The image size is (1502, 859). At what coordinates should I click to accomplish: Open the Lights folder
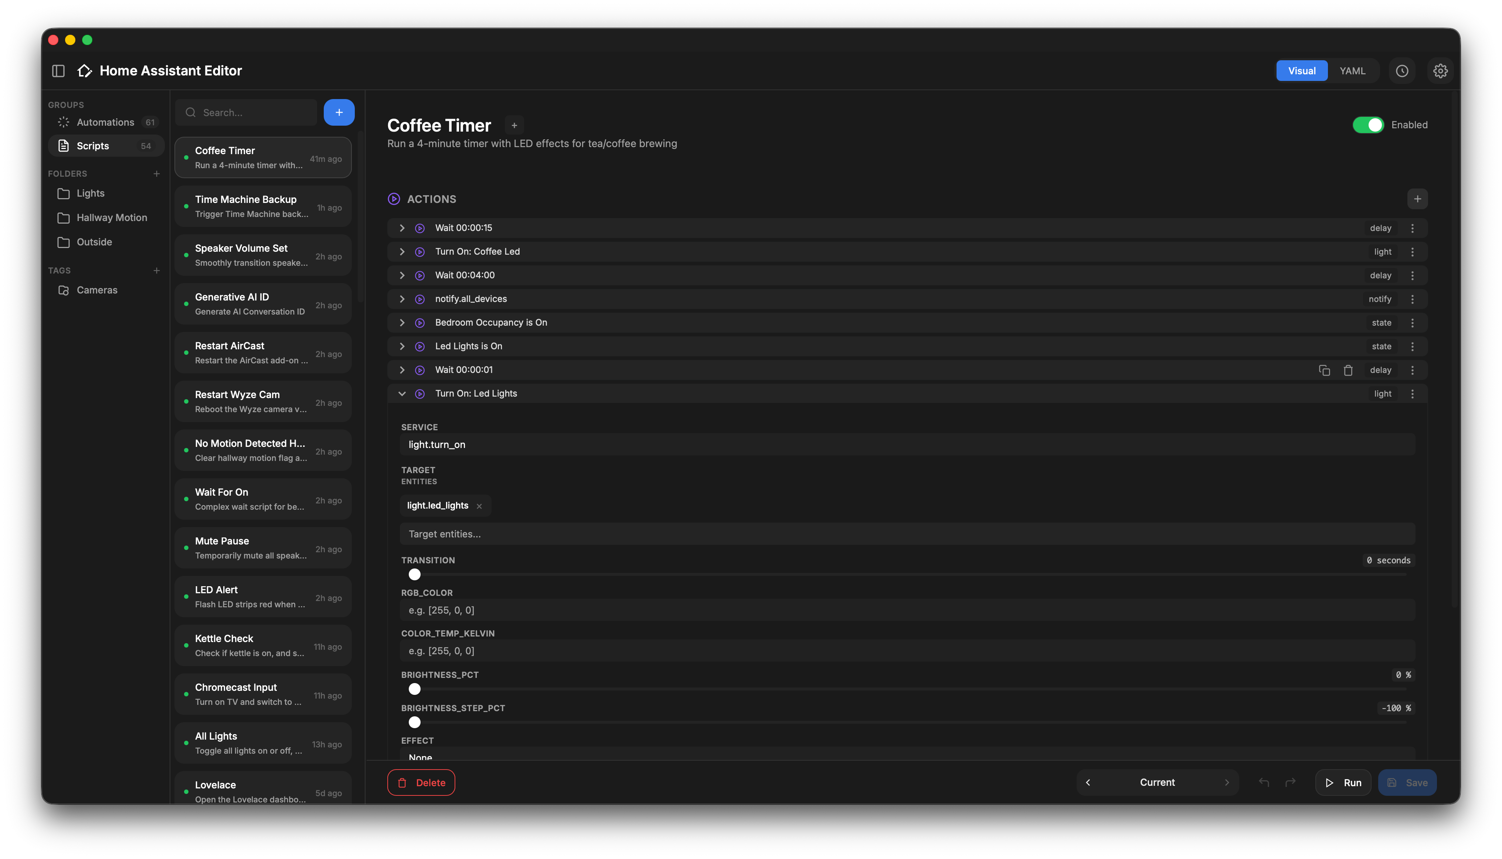click(106, 193)
